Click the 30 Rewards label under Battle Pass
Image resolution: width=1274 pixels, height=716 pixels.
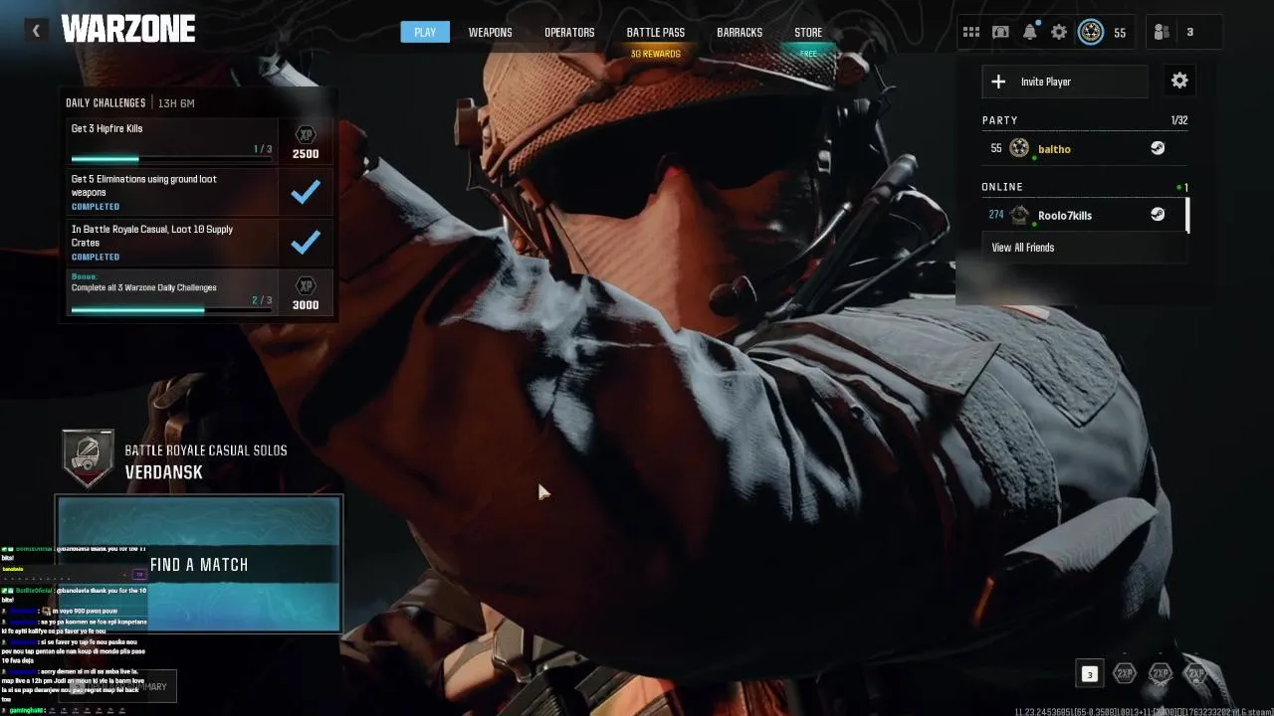click(656, 54)
